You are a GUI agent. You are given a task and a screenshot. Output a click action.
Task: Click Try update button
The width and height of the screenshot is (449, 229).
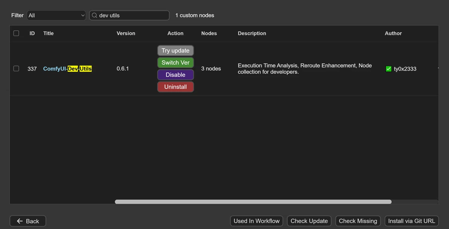coord(175,50)
